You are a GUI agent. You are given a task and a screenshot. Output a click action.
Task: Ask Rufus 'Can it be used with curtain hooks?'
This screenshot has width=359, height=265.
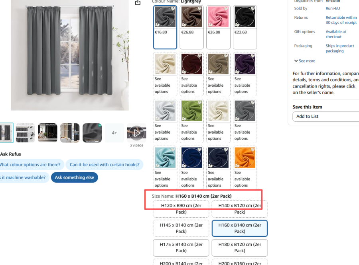[105, 165]
